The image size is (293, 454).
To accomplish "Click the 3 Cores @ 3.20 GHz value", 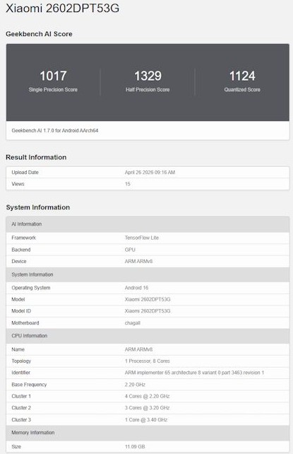I will [148, 407].
